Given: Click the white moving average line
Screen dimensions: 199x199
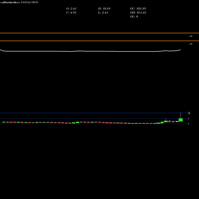Looking at the screenshot, I should [x=90, y=51].
